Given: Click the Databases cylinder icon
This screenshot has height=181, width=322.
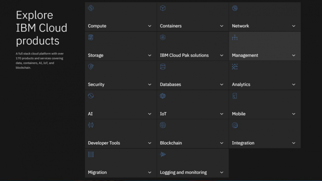Looking at the screenshot, I should click(x=163, y=67).
